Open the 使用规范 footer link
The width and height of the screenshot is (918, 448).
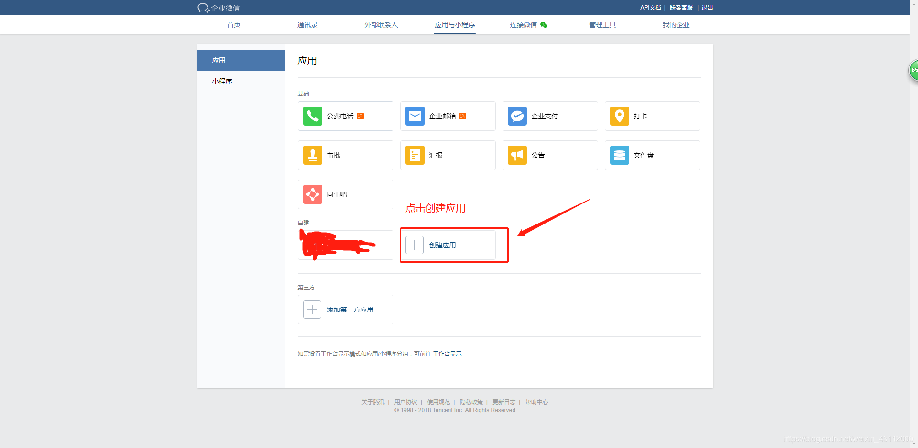pyautogui.click(x=438, y=402)
